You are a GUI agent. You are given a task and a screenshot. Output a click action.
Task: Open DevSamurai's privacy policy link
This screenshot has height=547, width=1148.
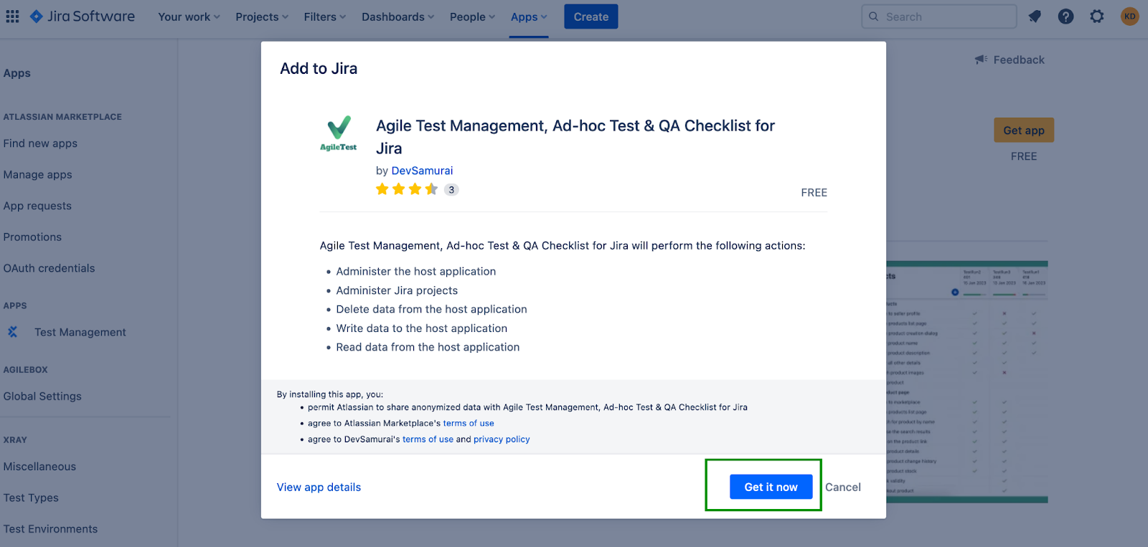pyautogui.click(x=502, y=439)
